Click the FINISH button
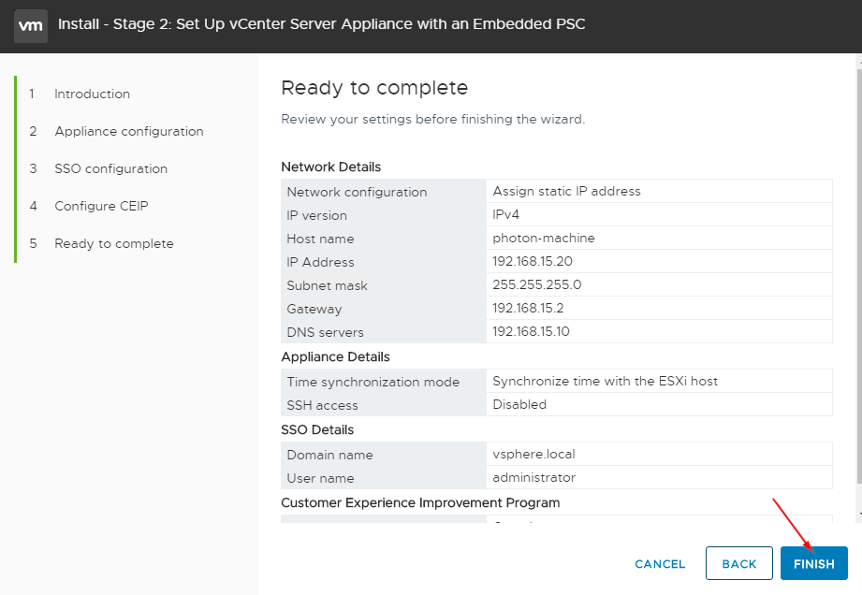The height and width of the screenshot is (595, 862). tap(813, 563)
